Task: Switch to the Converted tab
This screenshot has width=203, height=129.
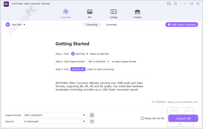Action: 111,24
